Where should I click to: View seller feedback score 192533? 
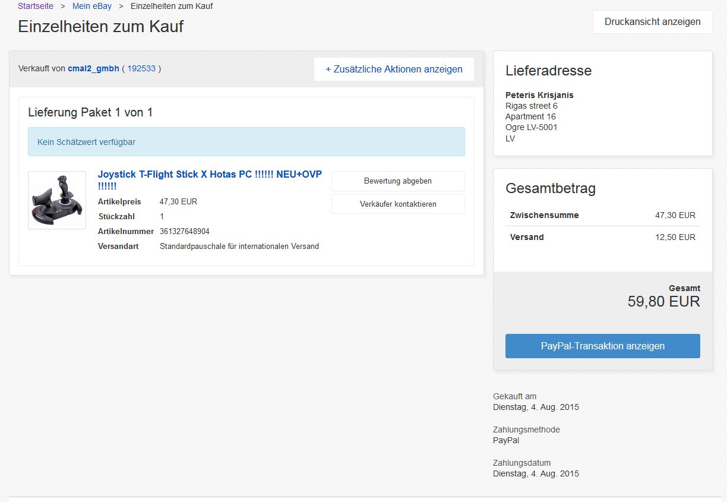[141, 68]
